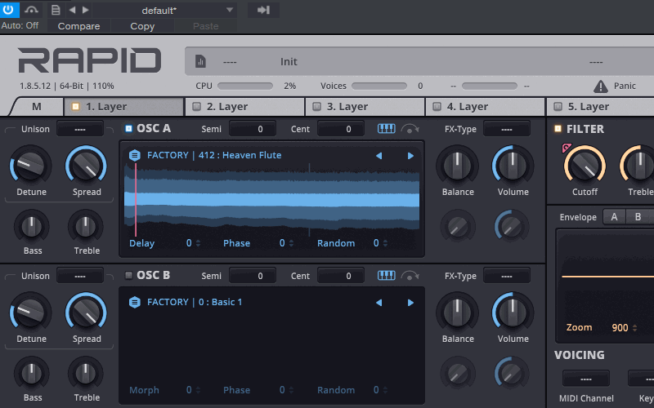The width and height of the screenshot is (654, 408).
Task: Open OSC A Unison dropdown
Action: pyautogui.click(x=79, y=129)
